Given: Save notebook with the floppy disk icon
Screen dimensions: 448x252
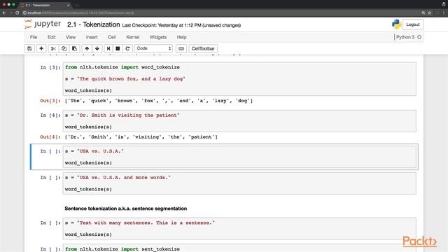Looking at the screenshot, I should [29, 48].
